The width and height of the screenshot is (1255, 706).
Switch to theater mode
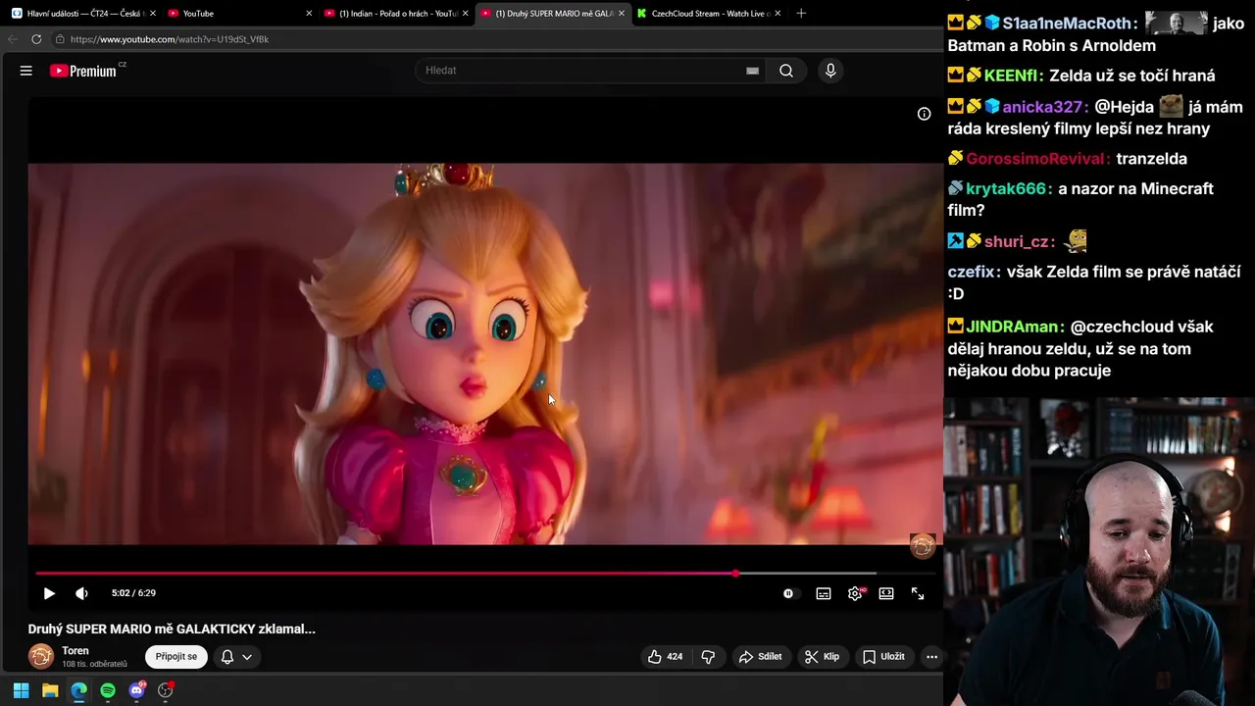[886, 593]
